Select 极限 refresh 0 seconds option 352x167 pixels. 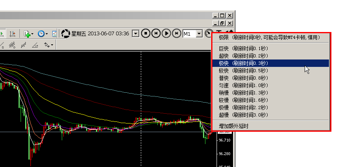[x=270, y=37]
